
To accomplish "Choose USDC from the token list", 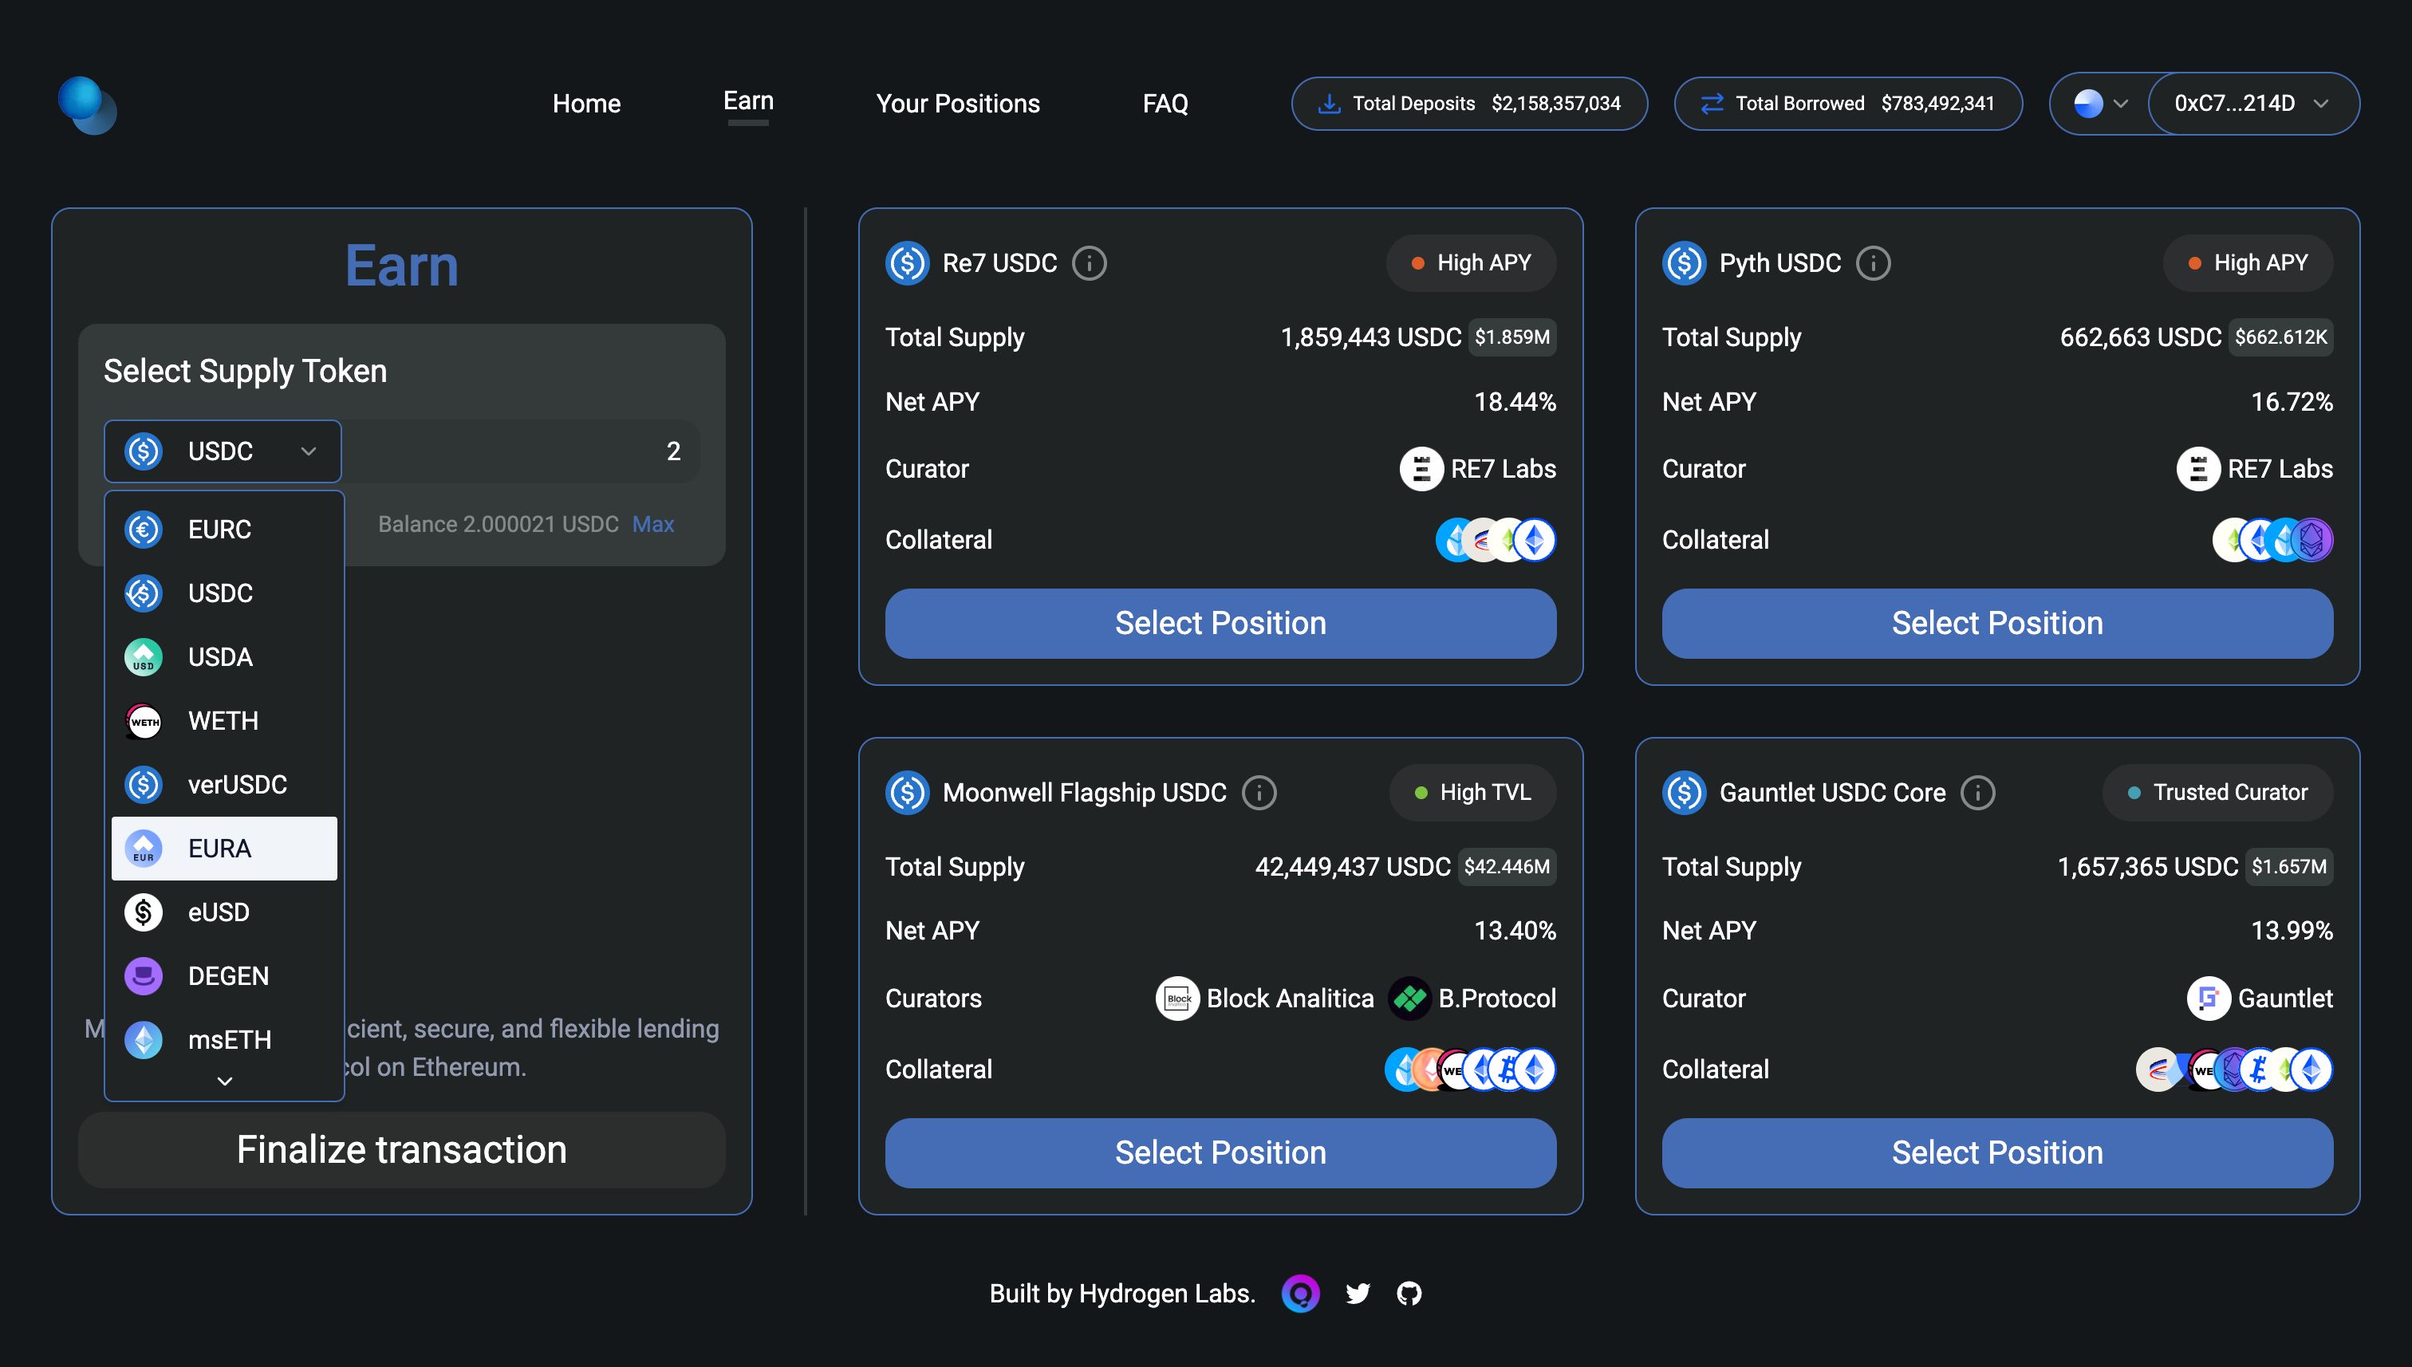I will [224, 593].
